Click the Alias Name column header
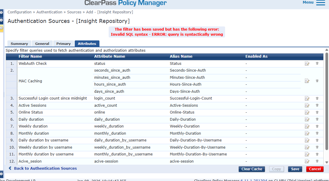Screen dimensions: 329x181 pyautogui.click(x=181, y=56)
